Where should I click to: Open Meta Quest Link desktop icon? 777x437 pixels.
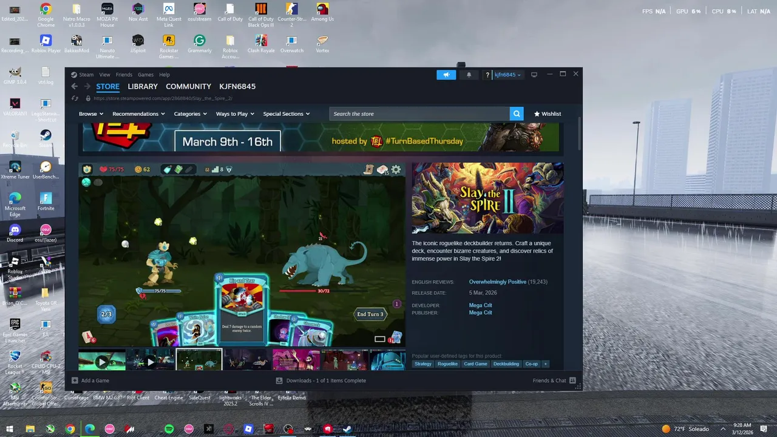[169, 15]
